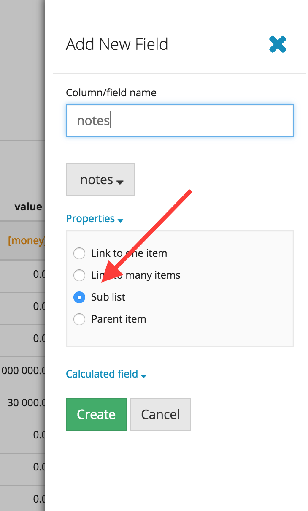Choose the Link to many items option
Screen dimensions: 308x511
tap(79, 275)
